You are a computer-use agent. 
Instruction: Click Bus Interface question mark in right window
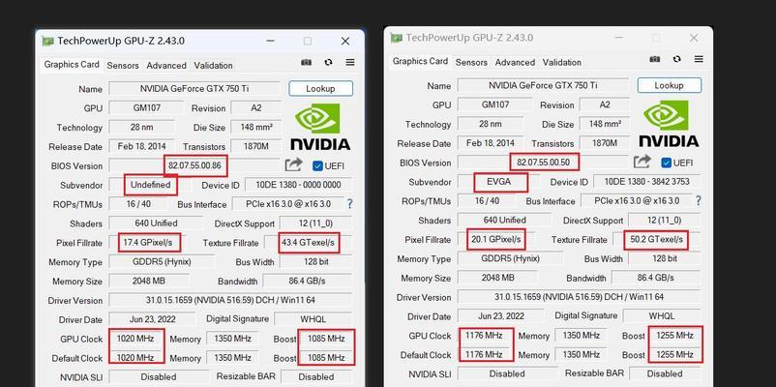pyautogui.click(x=699, y=200)
